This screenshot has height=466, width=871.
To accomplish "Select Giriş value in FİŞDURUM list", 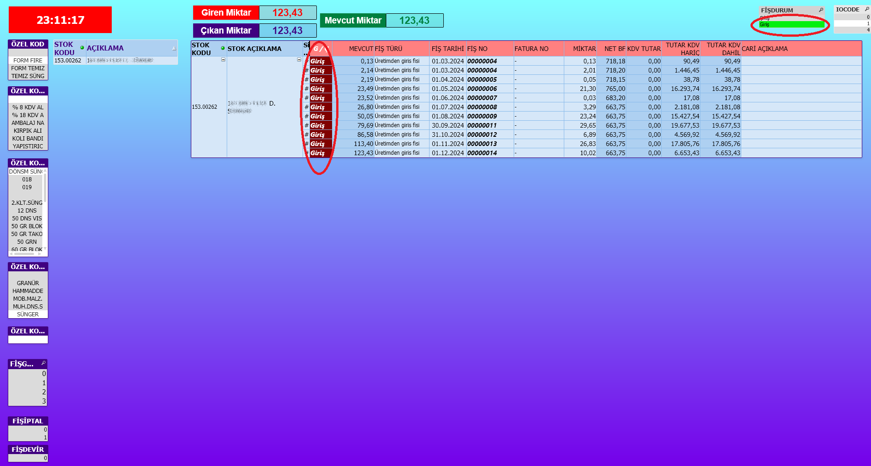I will pyautogui.click(x=791, y=24).
